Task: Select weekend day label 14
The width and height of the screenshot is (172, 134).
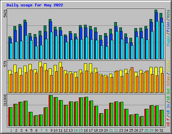Action: click(76, 130)
